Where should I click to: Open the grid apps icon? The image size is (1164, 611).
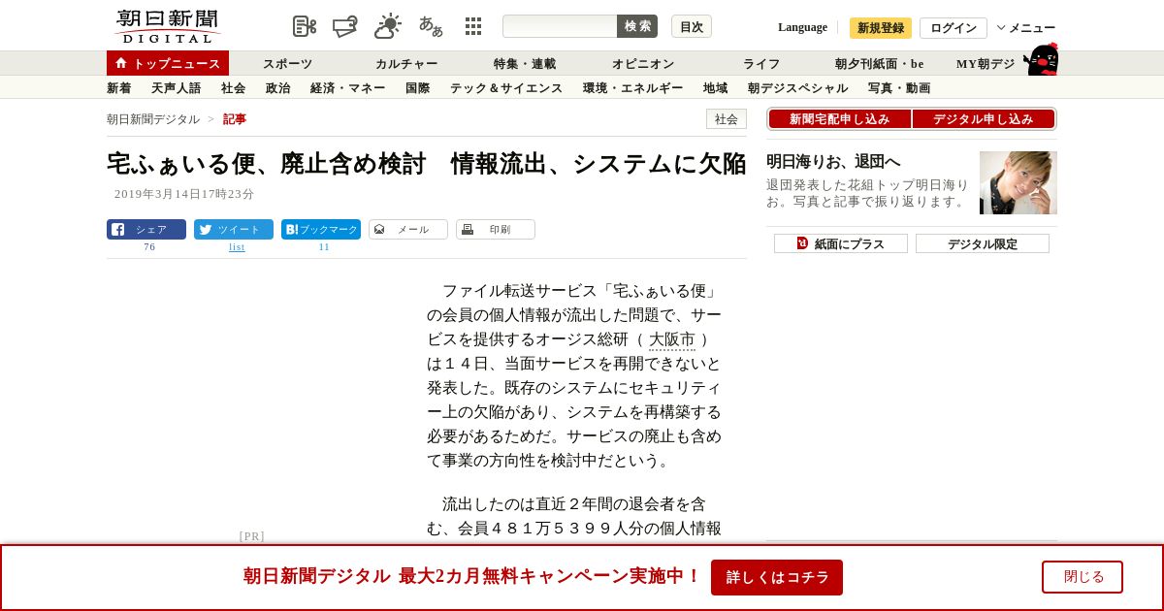point(473,26)
